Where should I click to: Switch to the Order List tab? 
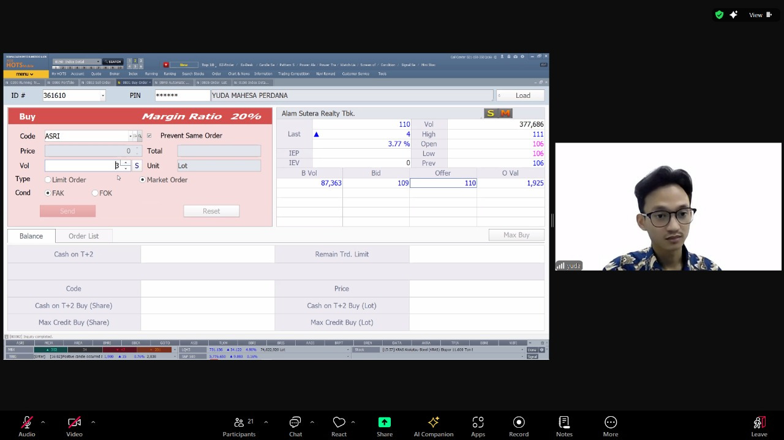83,236
